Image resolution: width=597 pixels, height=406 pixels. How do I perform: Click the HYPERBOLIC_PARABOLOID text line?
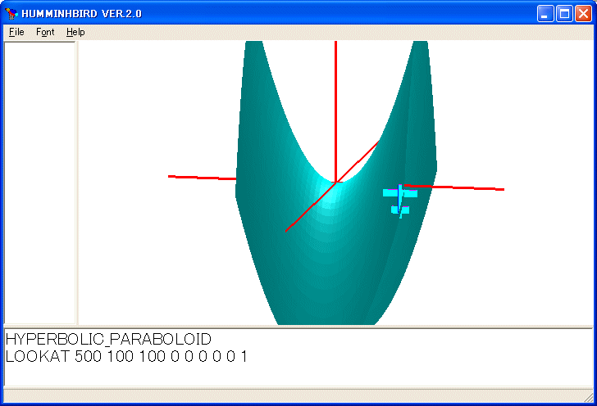click(108, 339)
